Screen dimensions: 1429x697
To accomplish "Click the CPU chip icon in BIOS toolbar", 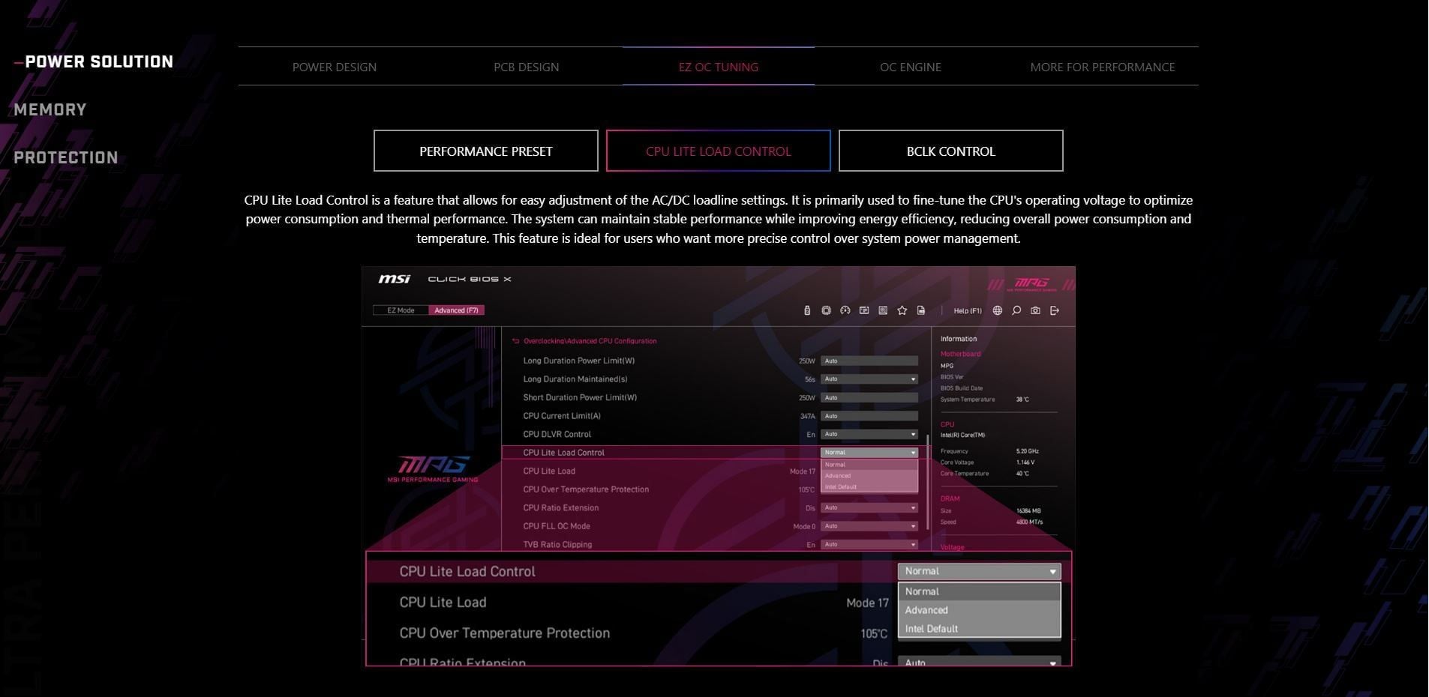I will click(826, 310).
